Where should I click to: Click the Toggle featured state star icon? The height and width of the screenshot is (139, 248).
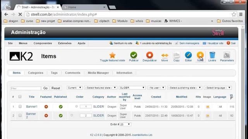tap(112, 55)
